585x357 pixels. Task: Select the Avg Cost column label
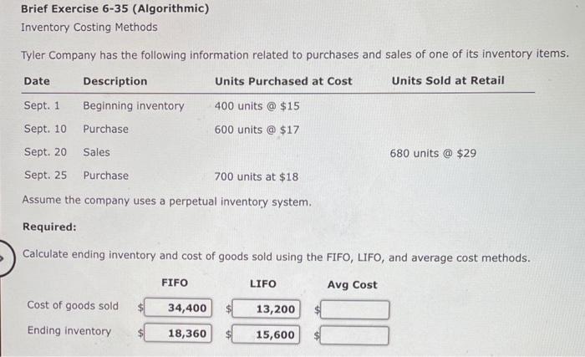pos(352,285)
